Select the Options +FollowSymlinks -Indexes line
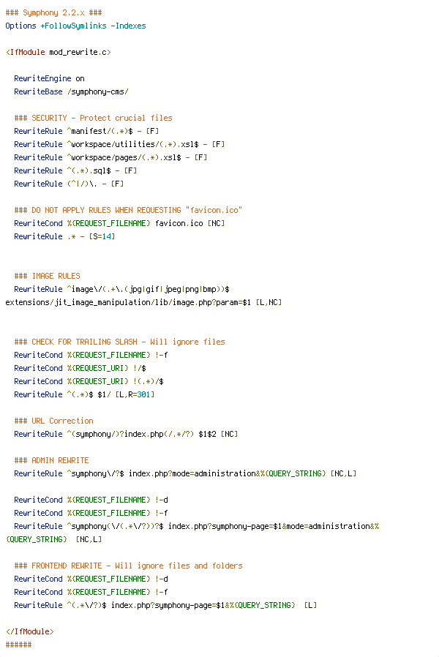Screen dimensions: 439x657 point(75,26)
